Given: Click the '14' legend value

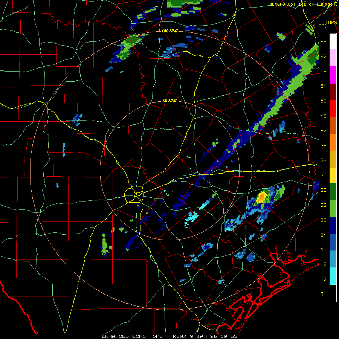Looking at the screenshot, I should 324,235.
